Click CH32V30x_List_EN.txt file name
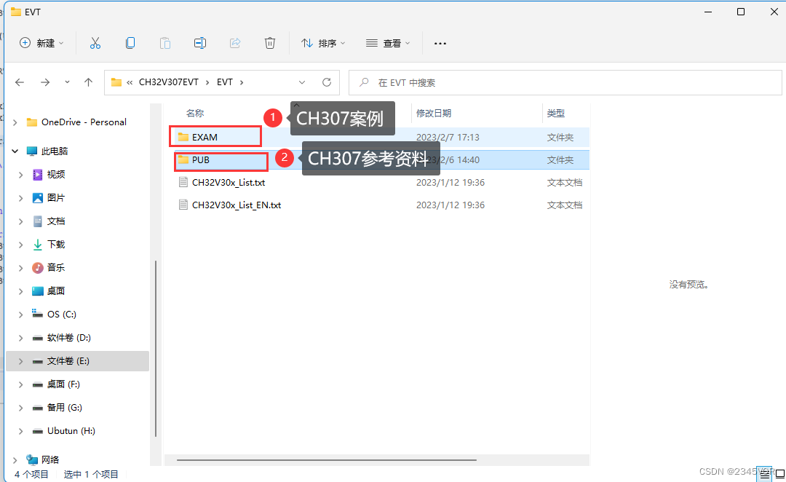Image resolution: width=786 pixels, height=482 pixels. pos(237,205)
